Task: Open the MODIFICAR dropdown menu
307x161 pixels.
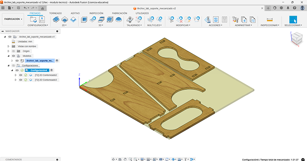Action: point(183,25)
